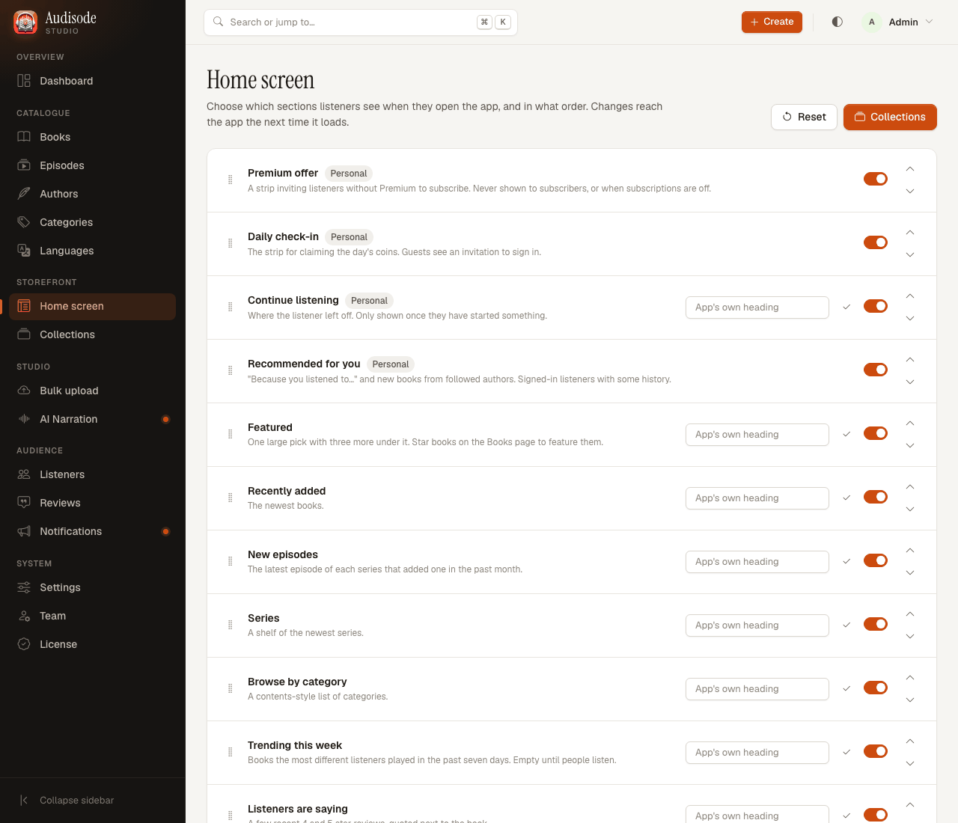The width and height of the screenshot is (958, 823).
Task: Toggle the Browse by category section
Action: click(876, 688)
